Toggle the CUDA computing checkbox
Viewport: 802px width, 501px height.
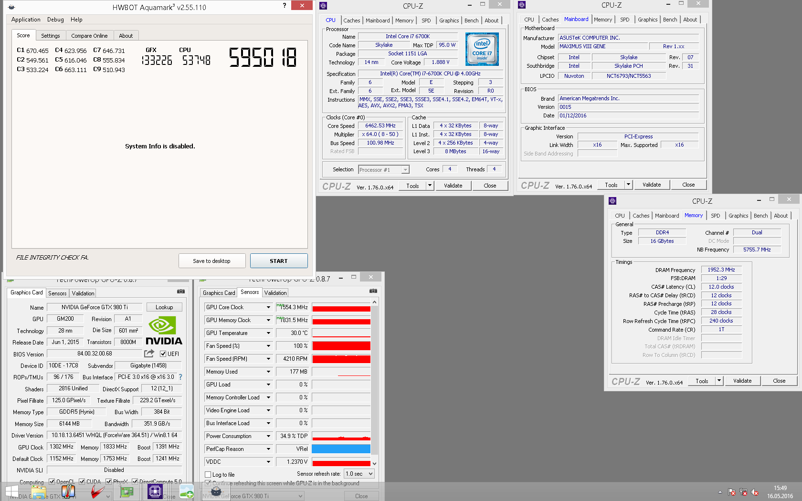[x=82, y=481]
